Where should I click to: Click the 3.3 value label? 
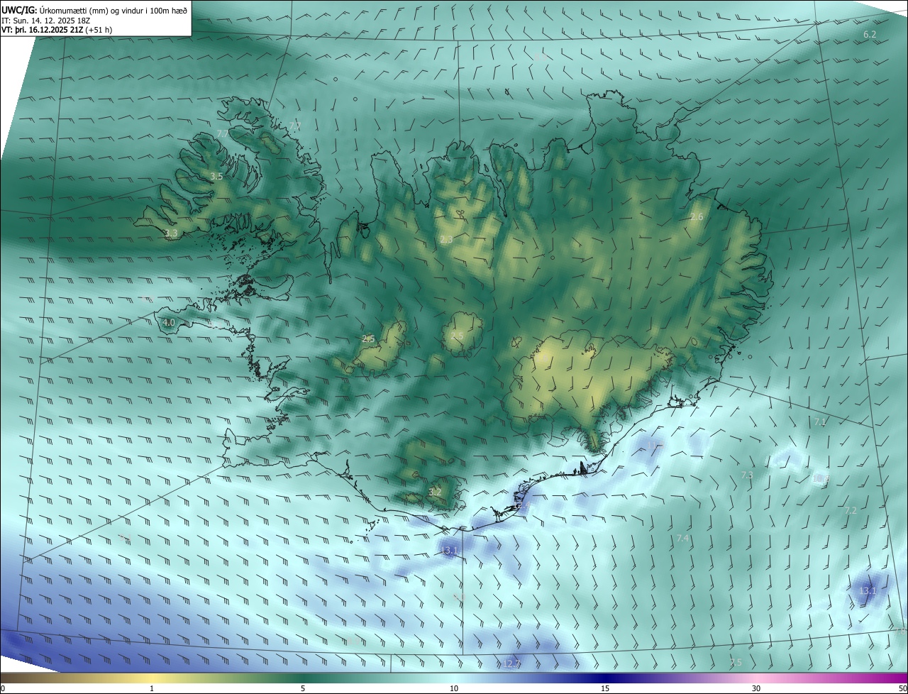pyautogui.click(x=171, y=233)
